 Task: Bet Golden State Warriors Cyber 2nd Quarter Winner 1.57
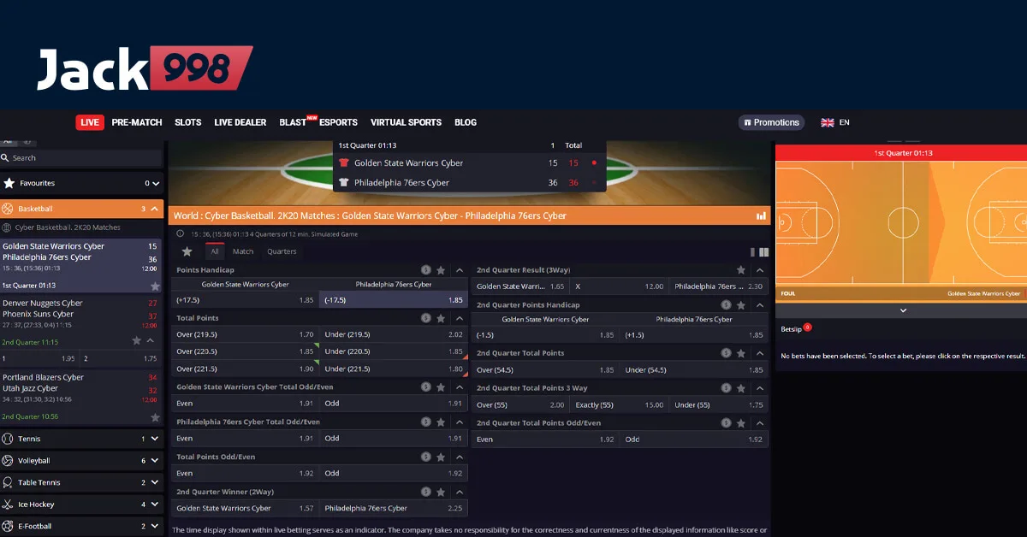[x=246, y=508]
